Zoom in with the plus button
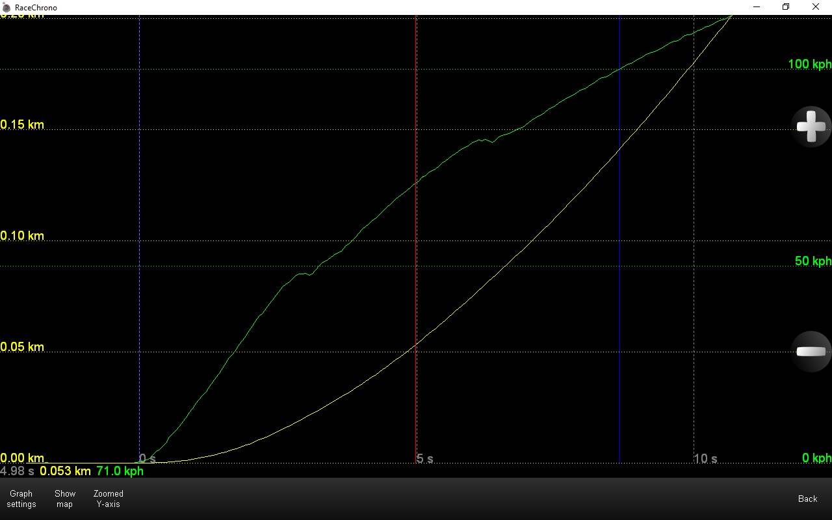This screenshot has height=520, width=832. click(x=811, y=126)
